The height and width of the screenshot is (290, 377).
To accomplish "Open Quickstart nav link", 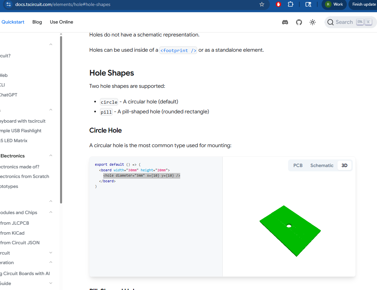I will click(x=13, y=22).
